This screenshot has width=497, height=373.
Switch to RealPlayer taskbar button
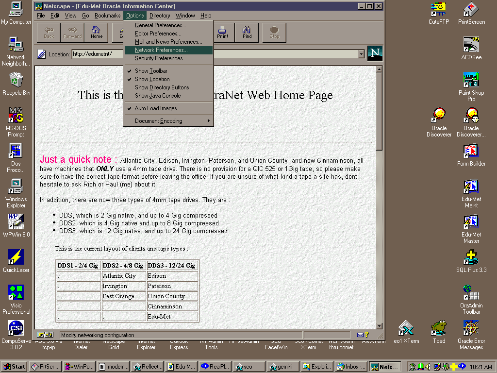point(215,367)
